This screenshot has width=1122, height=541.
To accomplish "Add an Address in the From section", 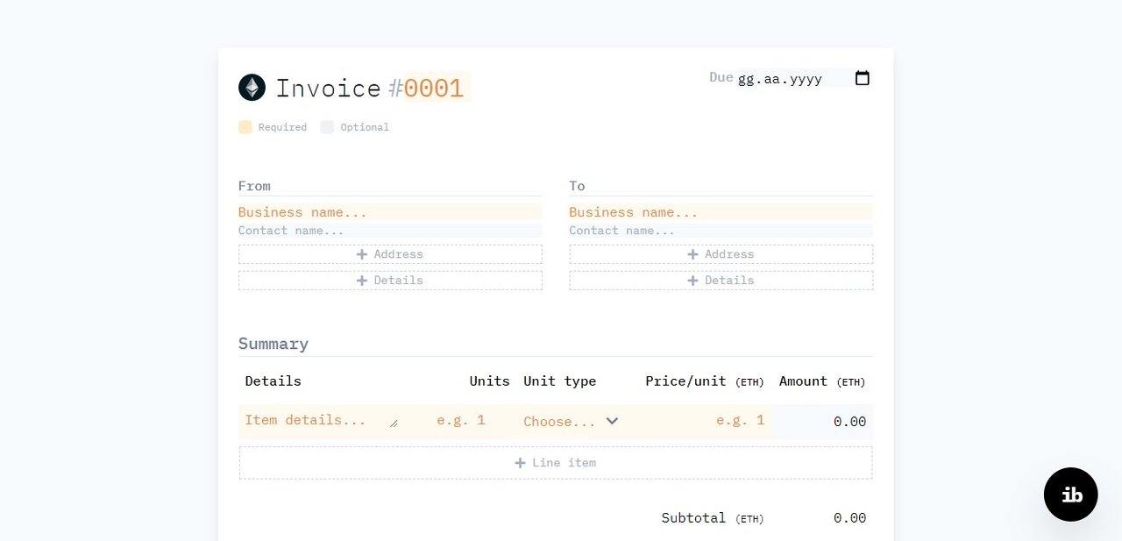I will tap(390, 254).
